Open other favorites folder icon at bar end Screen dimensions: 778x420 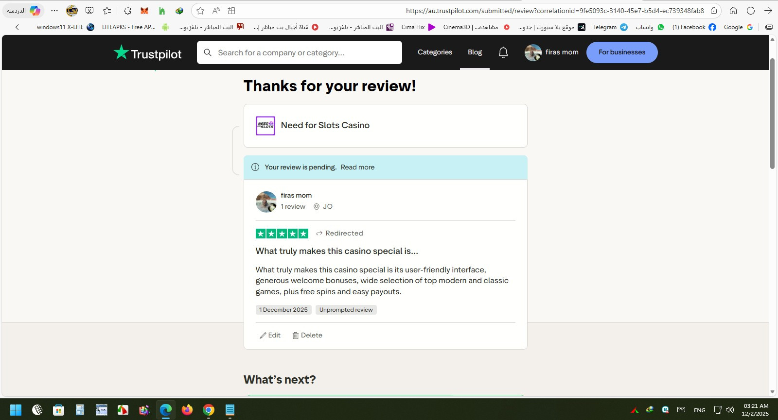coord(769,27)
